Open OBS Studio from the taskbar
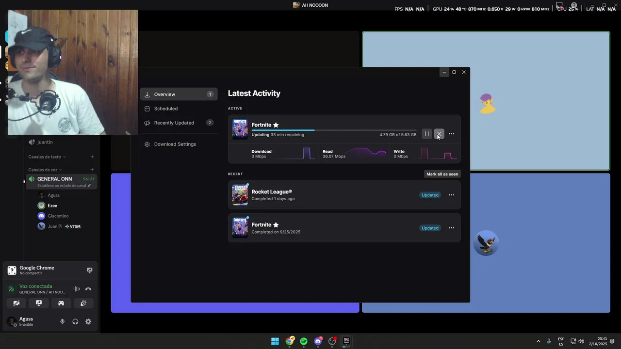 332,341
